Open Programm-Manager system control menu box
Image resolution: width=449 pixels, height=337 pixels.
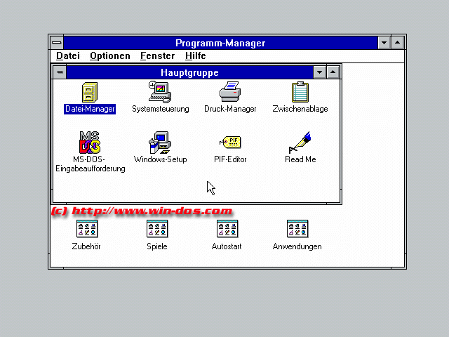pos(56,43)
